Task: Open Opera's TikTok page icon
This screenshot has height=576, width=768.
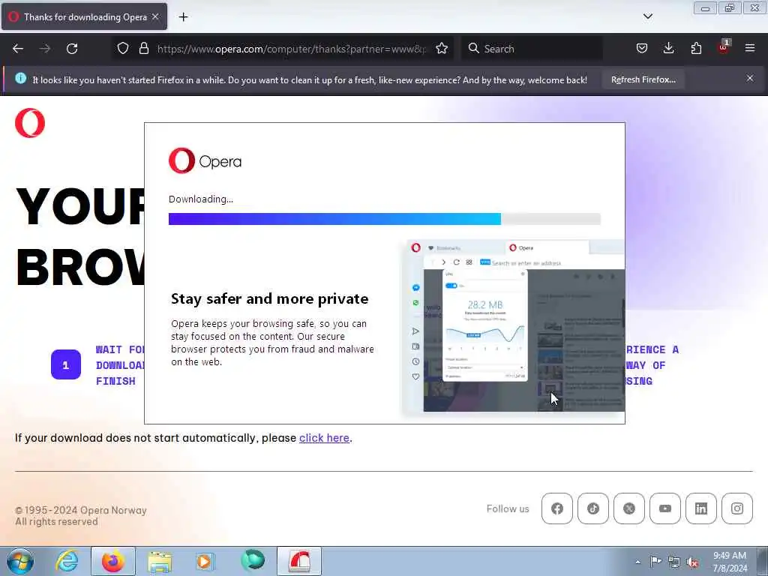Action: click(x=593, y=508)
